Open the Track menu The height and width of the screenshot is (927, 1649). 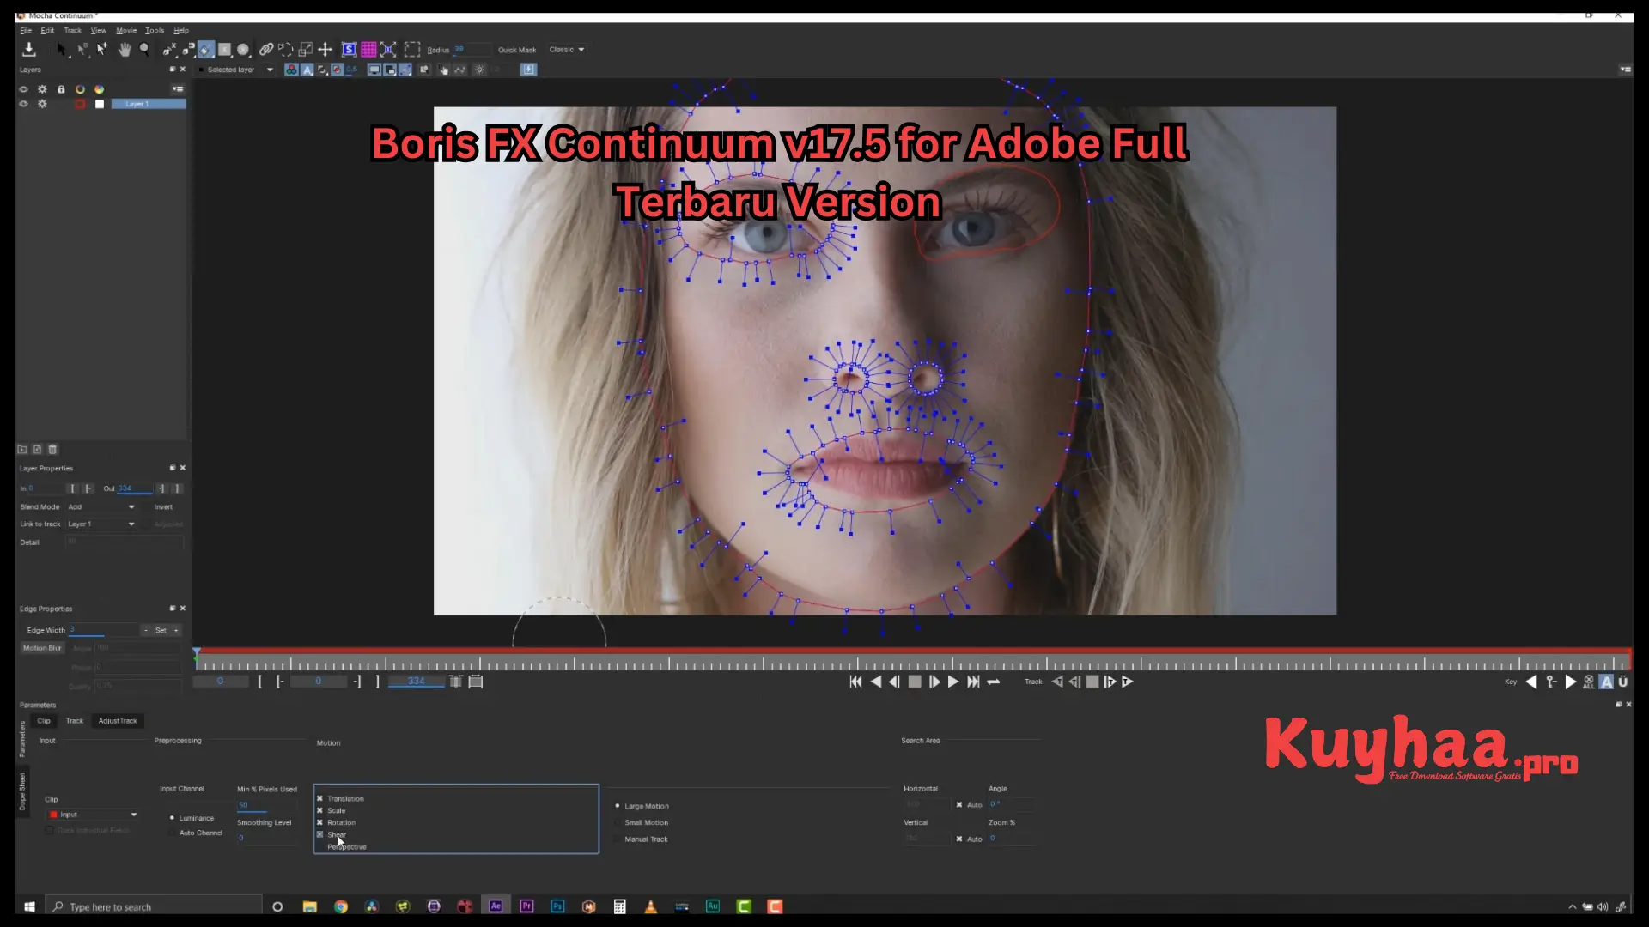point(72,30)
